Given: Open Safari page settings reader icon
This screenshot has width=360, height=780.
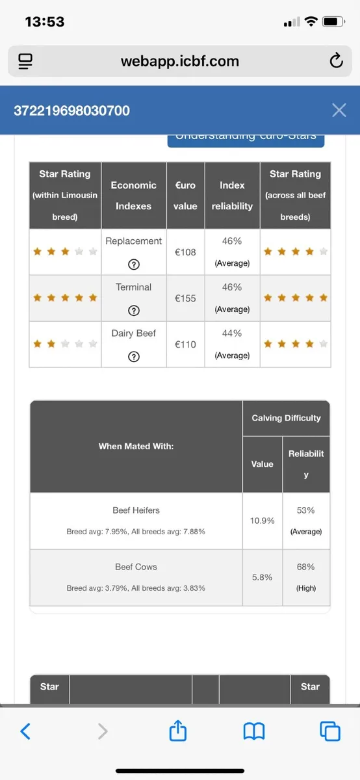Looking at the screenshot, I should coord(25,62).
